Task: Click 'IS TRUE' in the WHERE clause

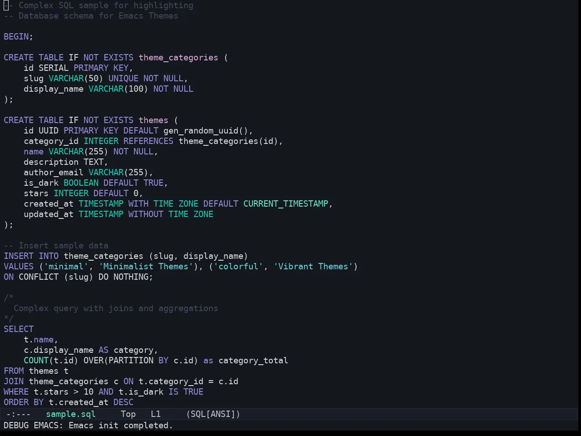Action: (186, 392)
